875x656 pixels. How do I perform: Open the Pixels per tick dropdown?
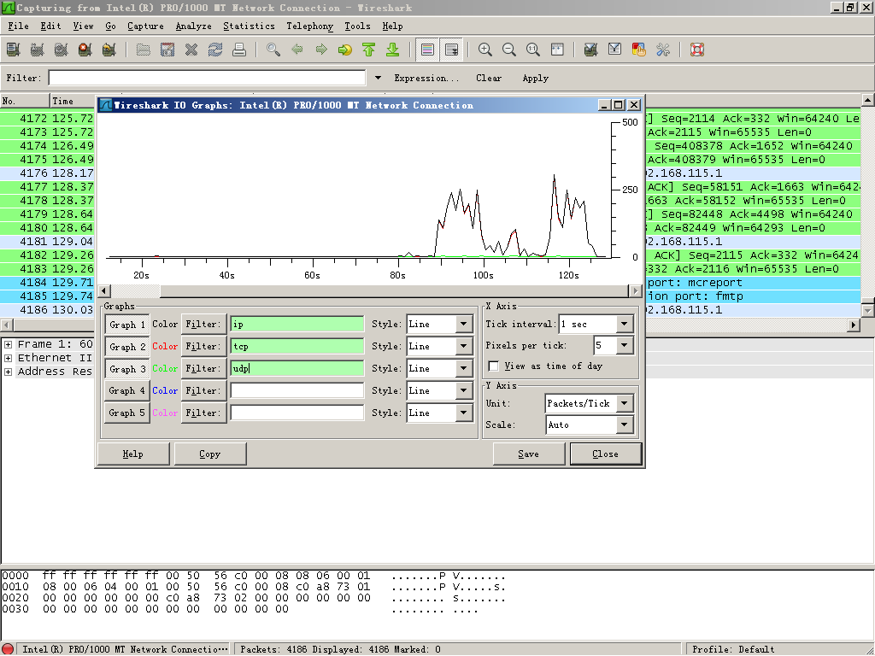point(625,346)
